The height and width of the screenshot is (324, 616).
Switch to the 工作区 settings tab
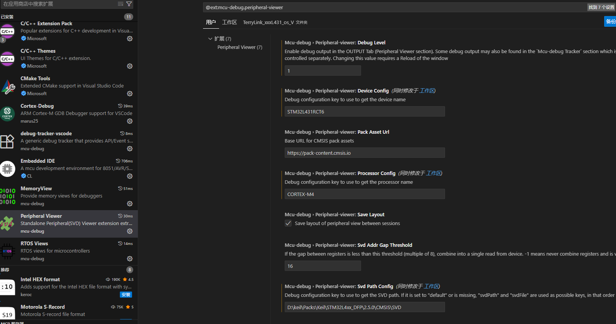[229, 23]
